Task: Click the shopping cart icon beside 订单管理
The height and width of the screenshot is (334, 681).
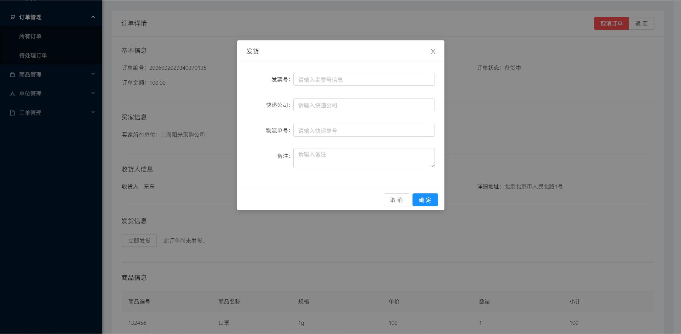Action: 12,17
